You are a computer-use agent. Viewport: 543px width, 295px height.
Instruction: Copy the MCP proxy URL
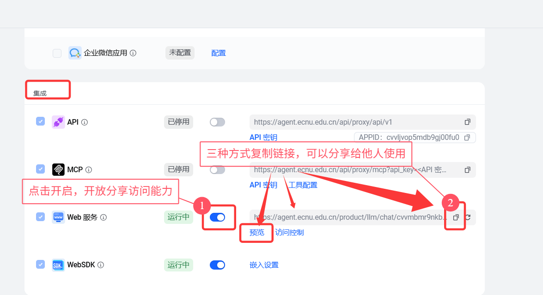click(467, 169)
